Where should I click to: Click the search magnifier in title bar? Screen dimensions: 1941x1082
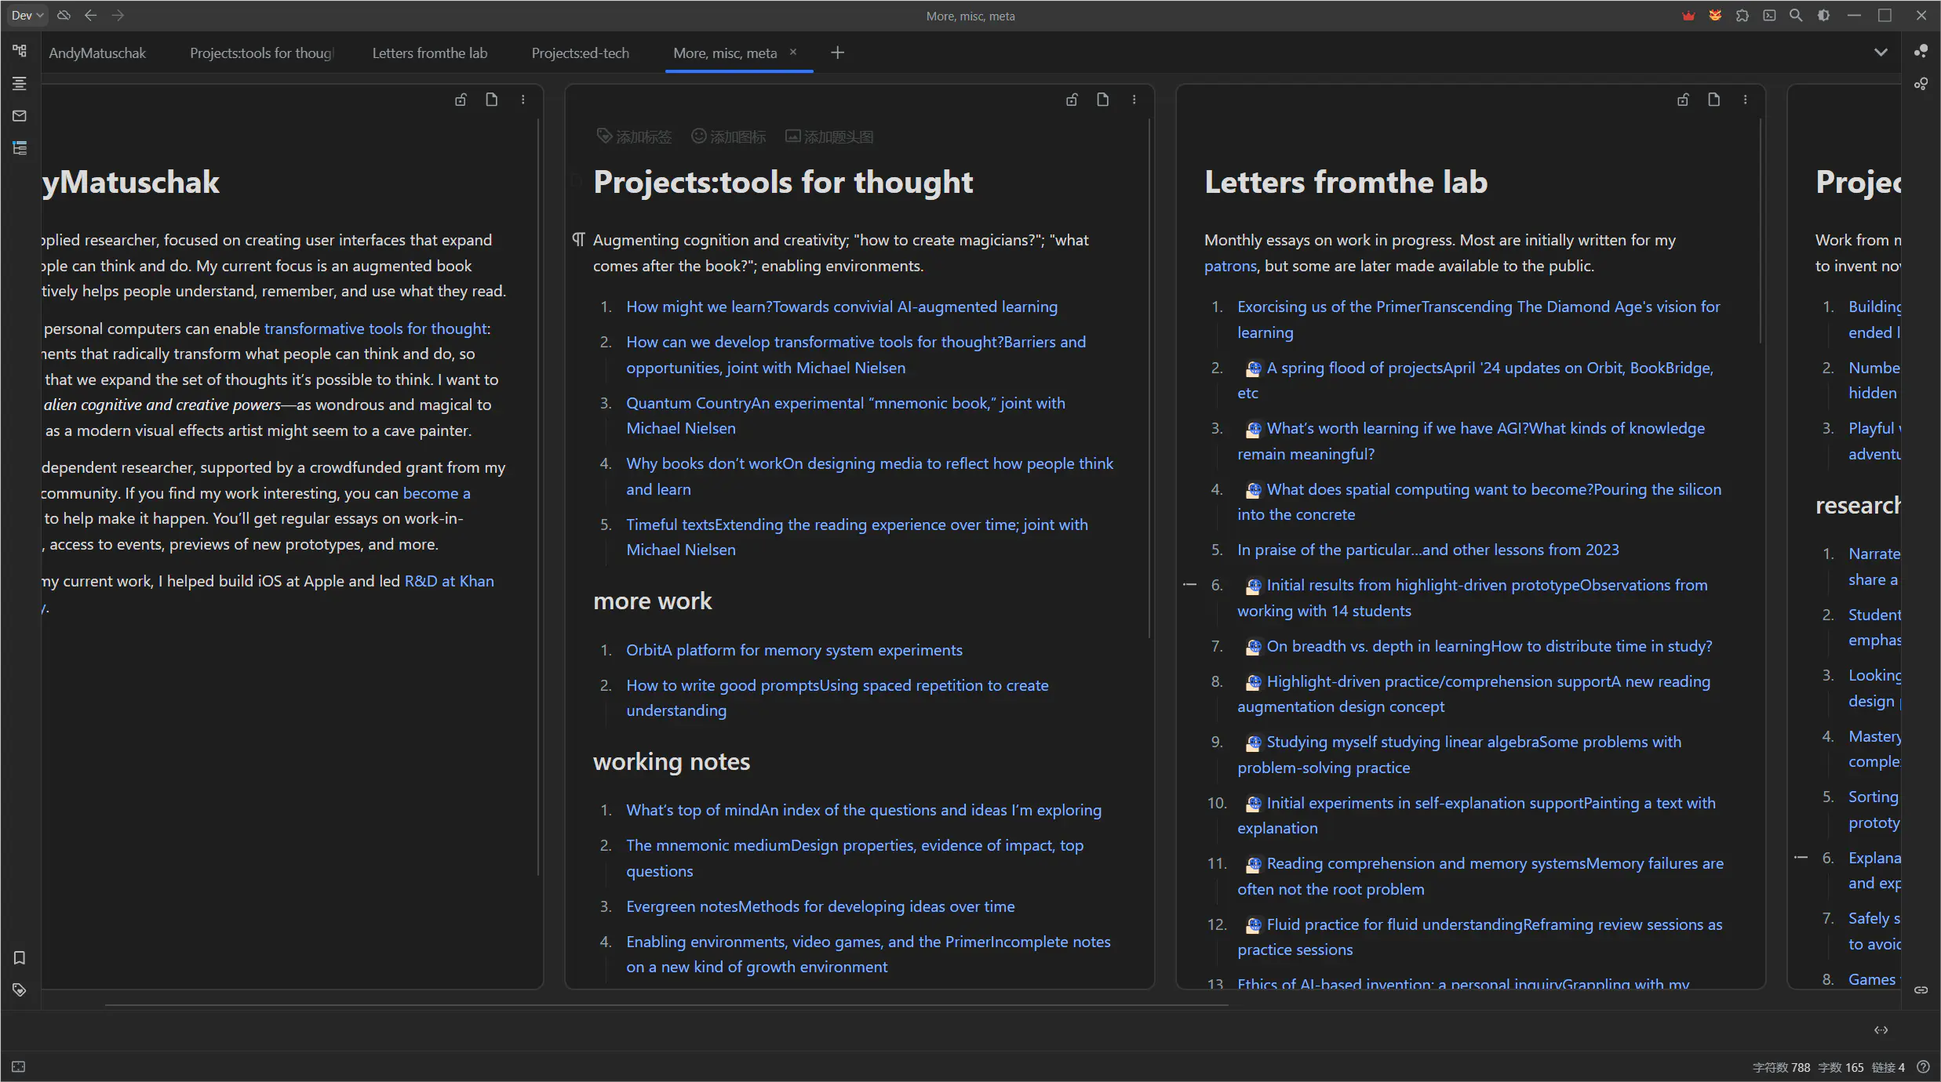1796,16
